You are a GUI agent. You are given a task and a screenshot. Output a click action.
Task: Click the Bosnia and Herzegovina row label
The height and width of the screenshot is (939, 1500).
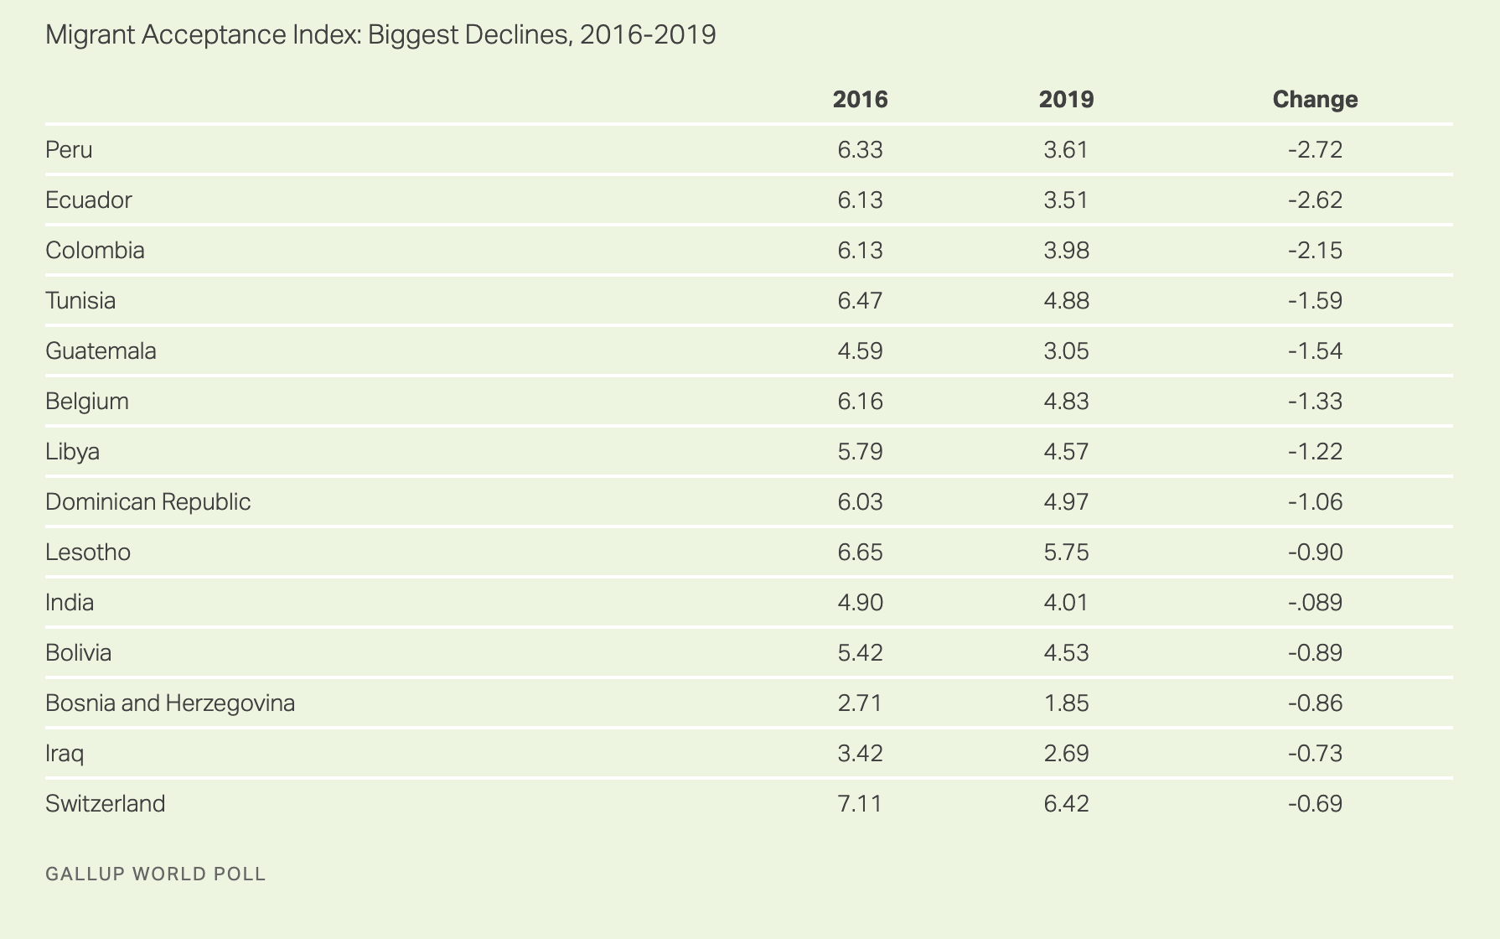click(170, 703)
